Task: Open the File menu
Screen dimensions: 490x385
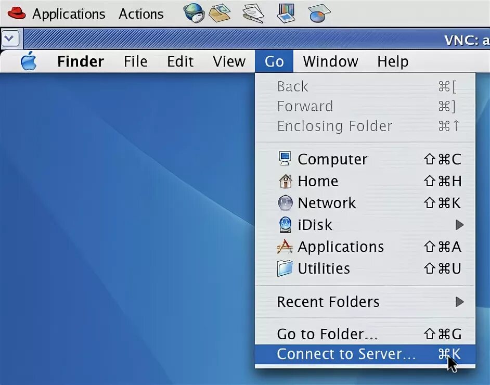Action: [x=135, y=61]
